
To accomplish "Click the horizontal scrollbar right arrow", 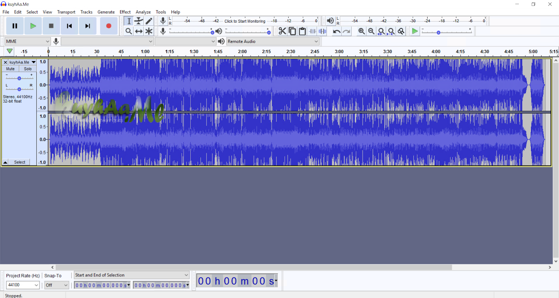I will tap(550, 267).
